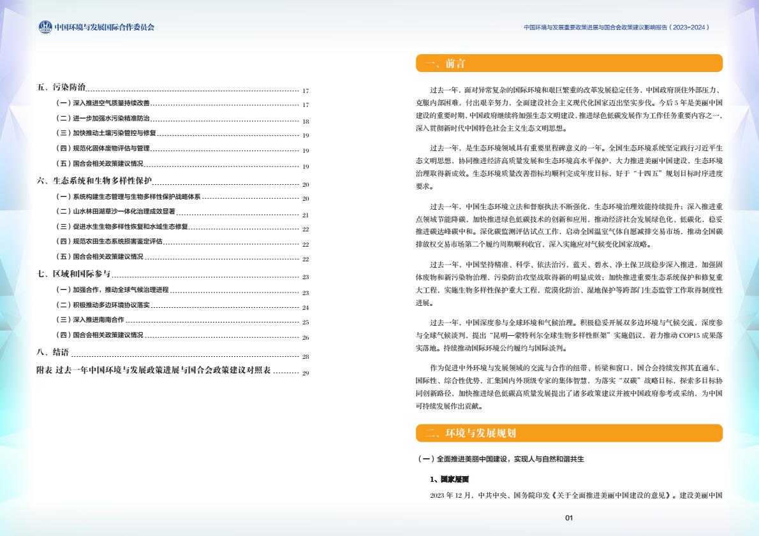
Task: Click the sentence starting 2023 年 12 月,中共中央
Action: click(576, 495)
